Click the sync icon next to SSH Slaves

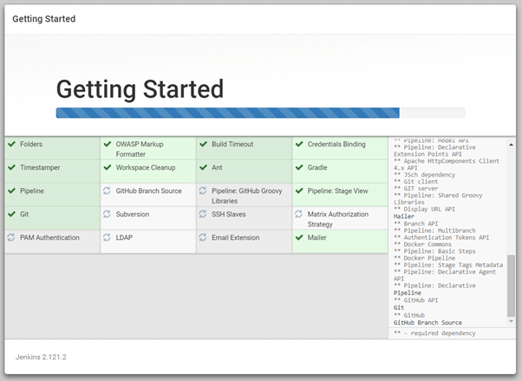point(203,214)
